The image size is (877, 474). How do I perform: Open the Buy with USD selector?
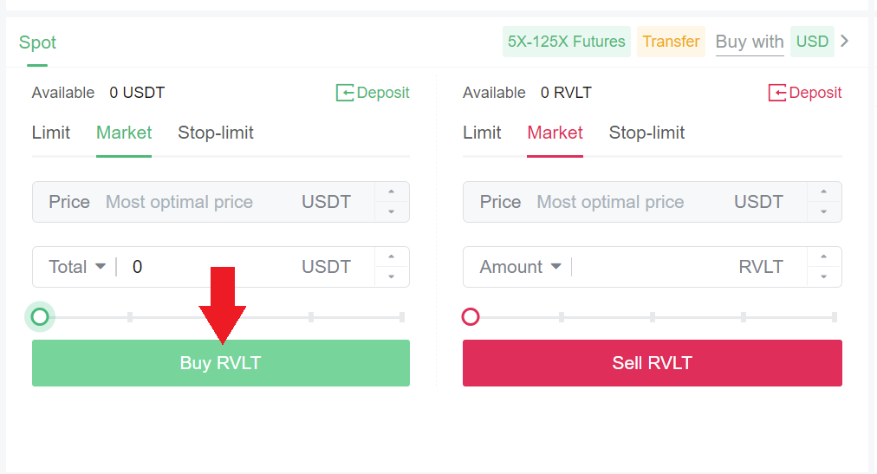coord(812,42)
